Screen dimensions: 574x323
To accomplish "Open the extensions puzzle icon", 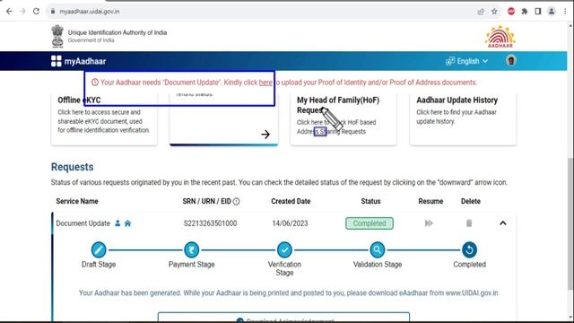I will pos(524,12).
